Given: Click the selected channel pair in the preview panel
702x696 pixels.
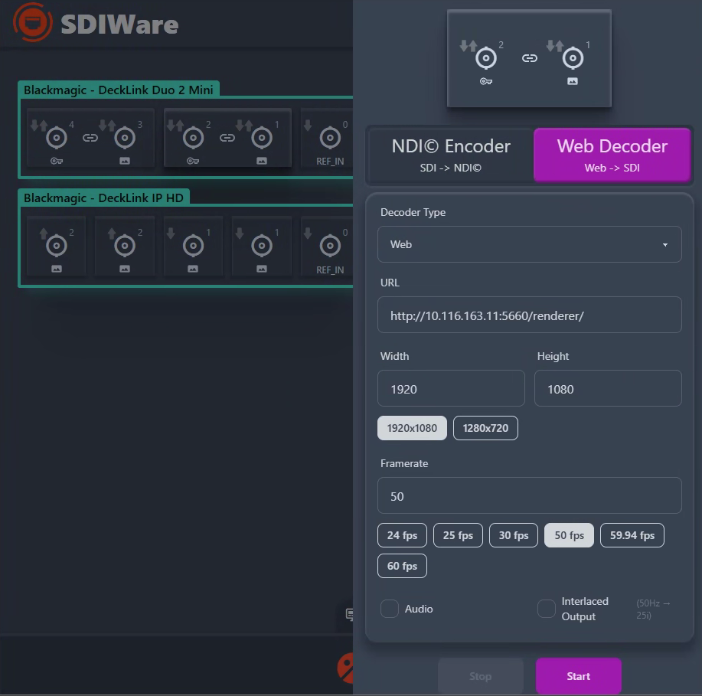Looking at the screenshot, I should (529, 58).
